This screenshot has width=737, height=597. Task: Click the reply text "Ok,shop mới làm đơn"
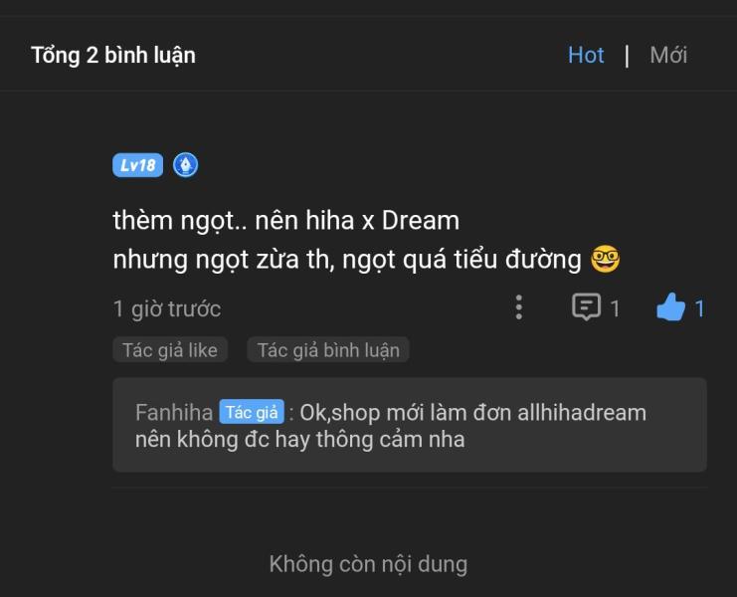(x=406, y=412)
